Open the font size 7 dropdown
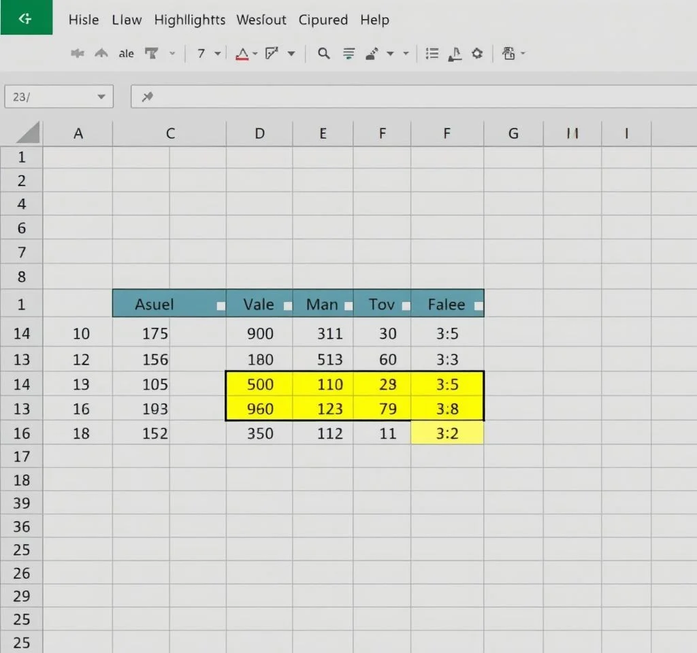The image size is (697, 653). coord(217,54)
